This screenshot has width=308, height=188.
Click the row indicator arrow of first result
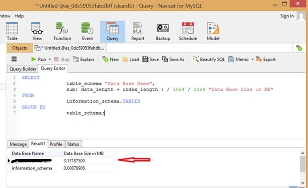click(9, 161)
